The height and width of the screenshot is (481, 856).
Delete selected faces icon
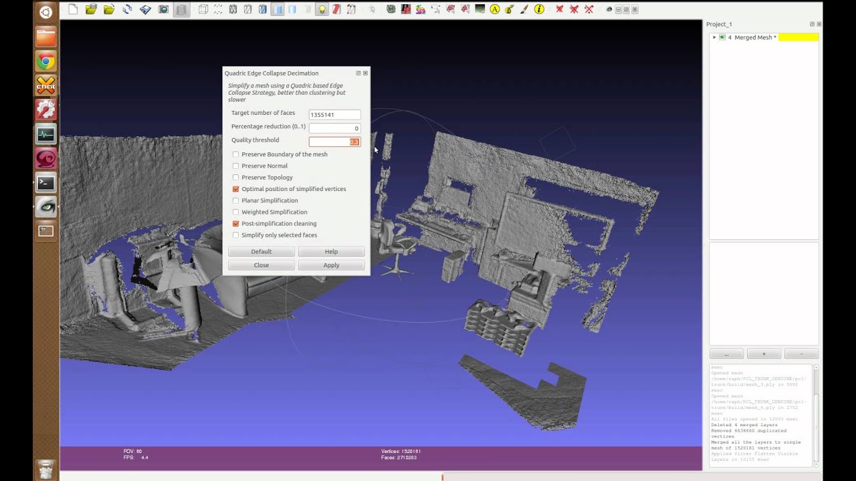coord(560,9)
